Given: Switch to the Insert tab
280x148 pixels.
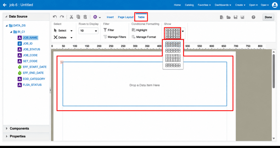Looking at the screenshot, I should pos(110,17).
